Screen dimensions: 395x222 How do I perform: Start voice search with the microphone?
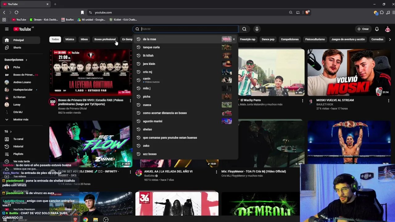click(x=257, y=29)
